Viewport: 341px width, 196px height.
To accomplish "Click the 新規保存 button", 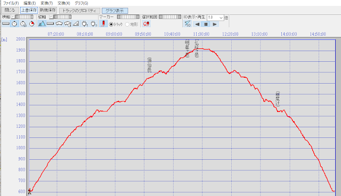I will pyautogui.click(x=48, y=10).
